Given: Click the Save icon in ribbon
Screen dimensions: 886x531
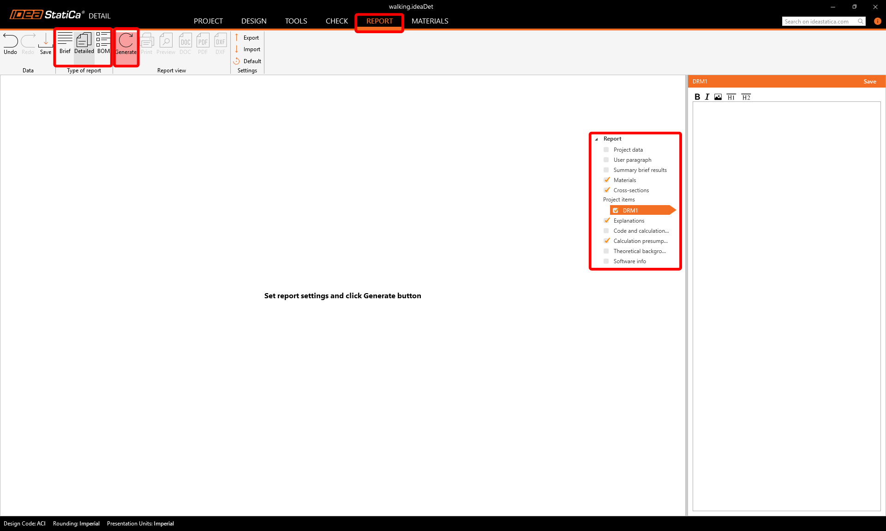Looking at the screenshot, I should point(46,43).
